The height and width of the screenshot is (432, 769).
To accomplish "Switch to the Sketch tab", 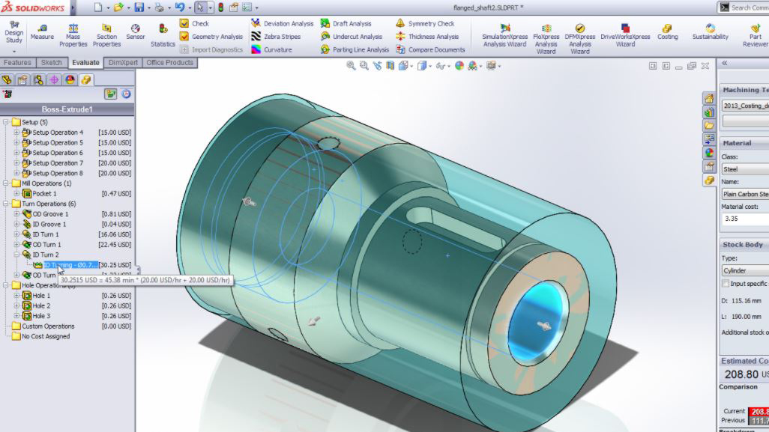I will [52, 63].
